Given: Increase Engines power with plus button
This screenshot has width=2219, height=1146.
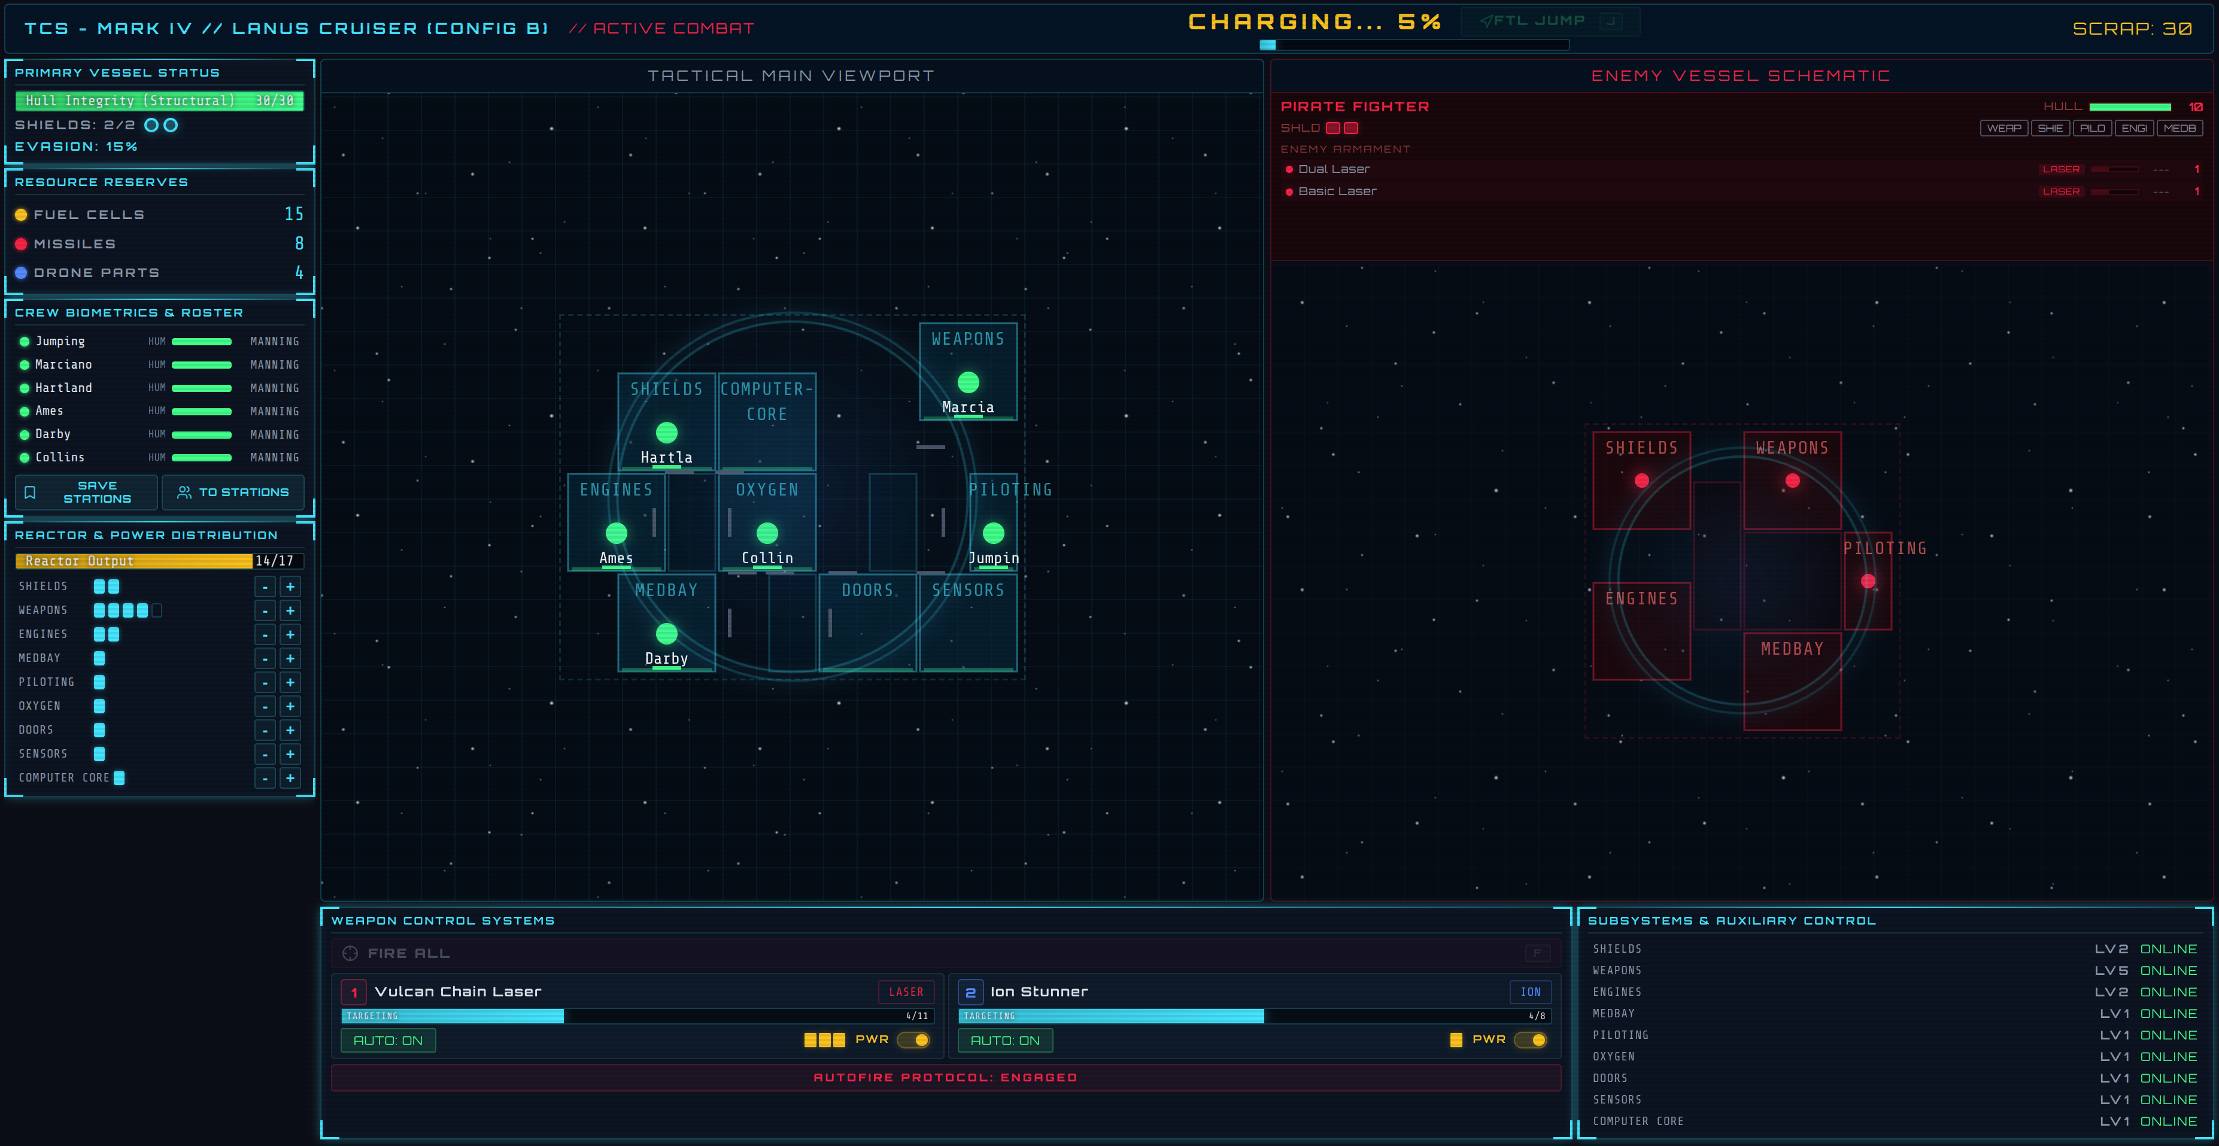Looking at the screenshot, I should [290, 634].
